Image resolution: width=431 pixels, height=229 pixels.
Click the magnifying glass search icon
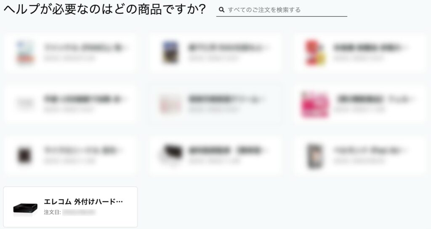tap(221, 10)
